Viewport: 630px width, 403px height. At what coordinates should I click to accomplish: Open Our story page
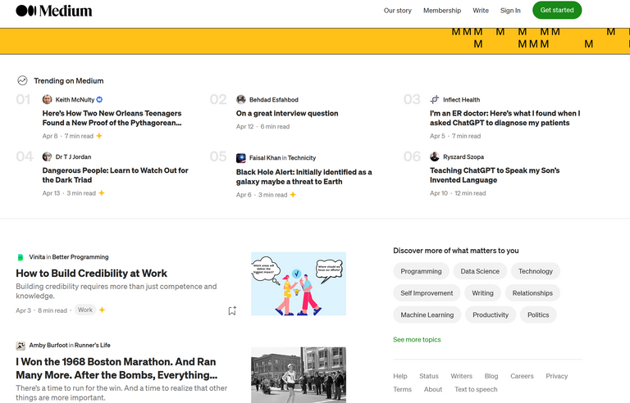(397, 11)
